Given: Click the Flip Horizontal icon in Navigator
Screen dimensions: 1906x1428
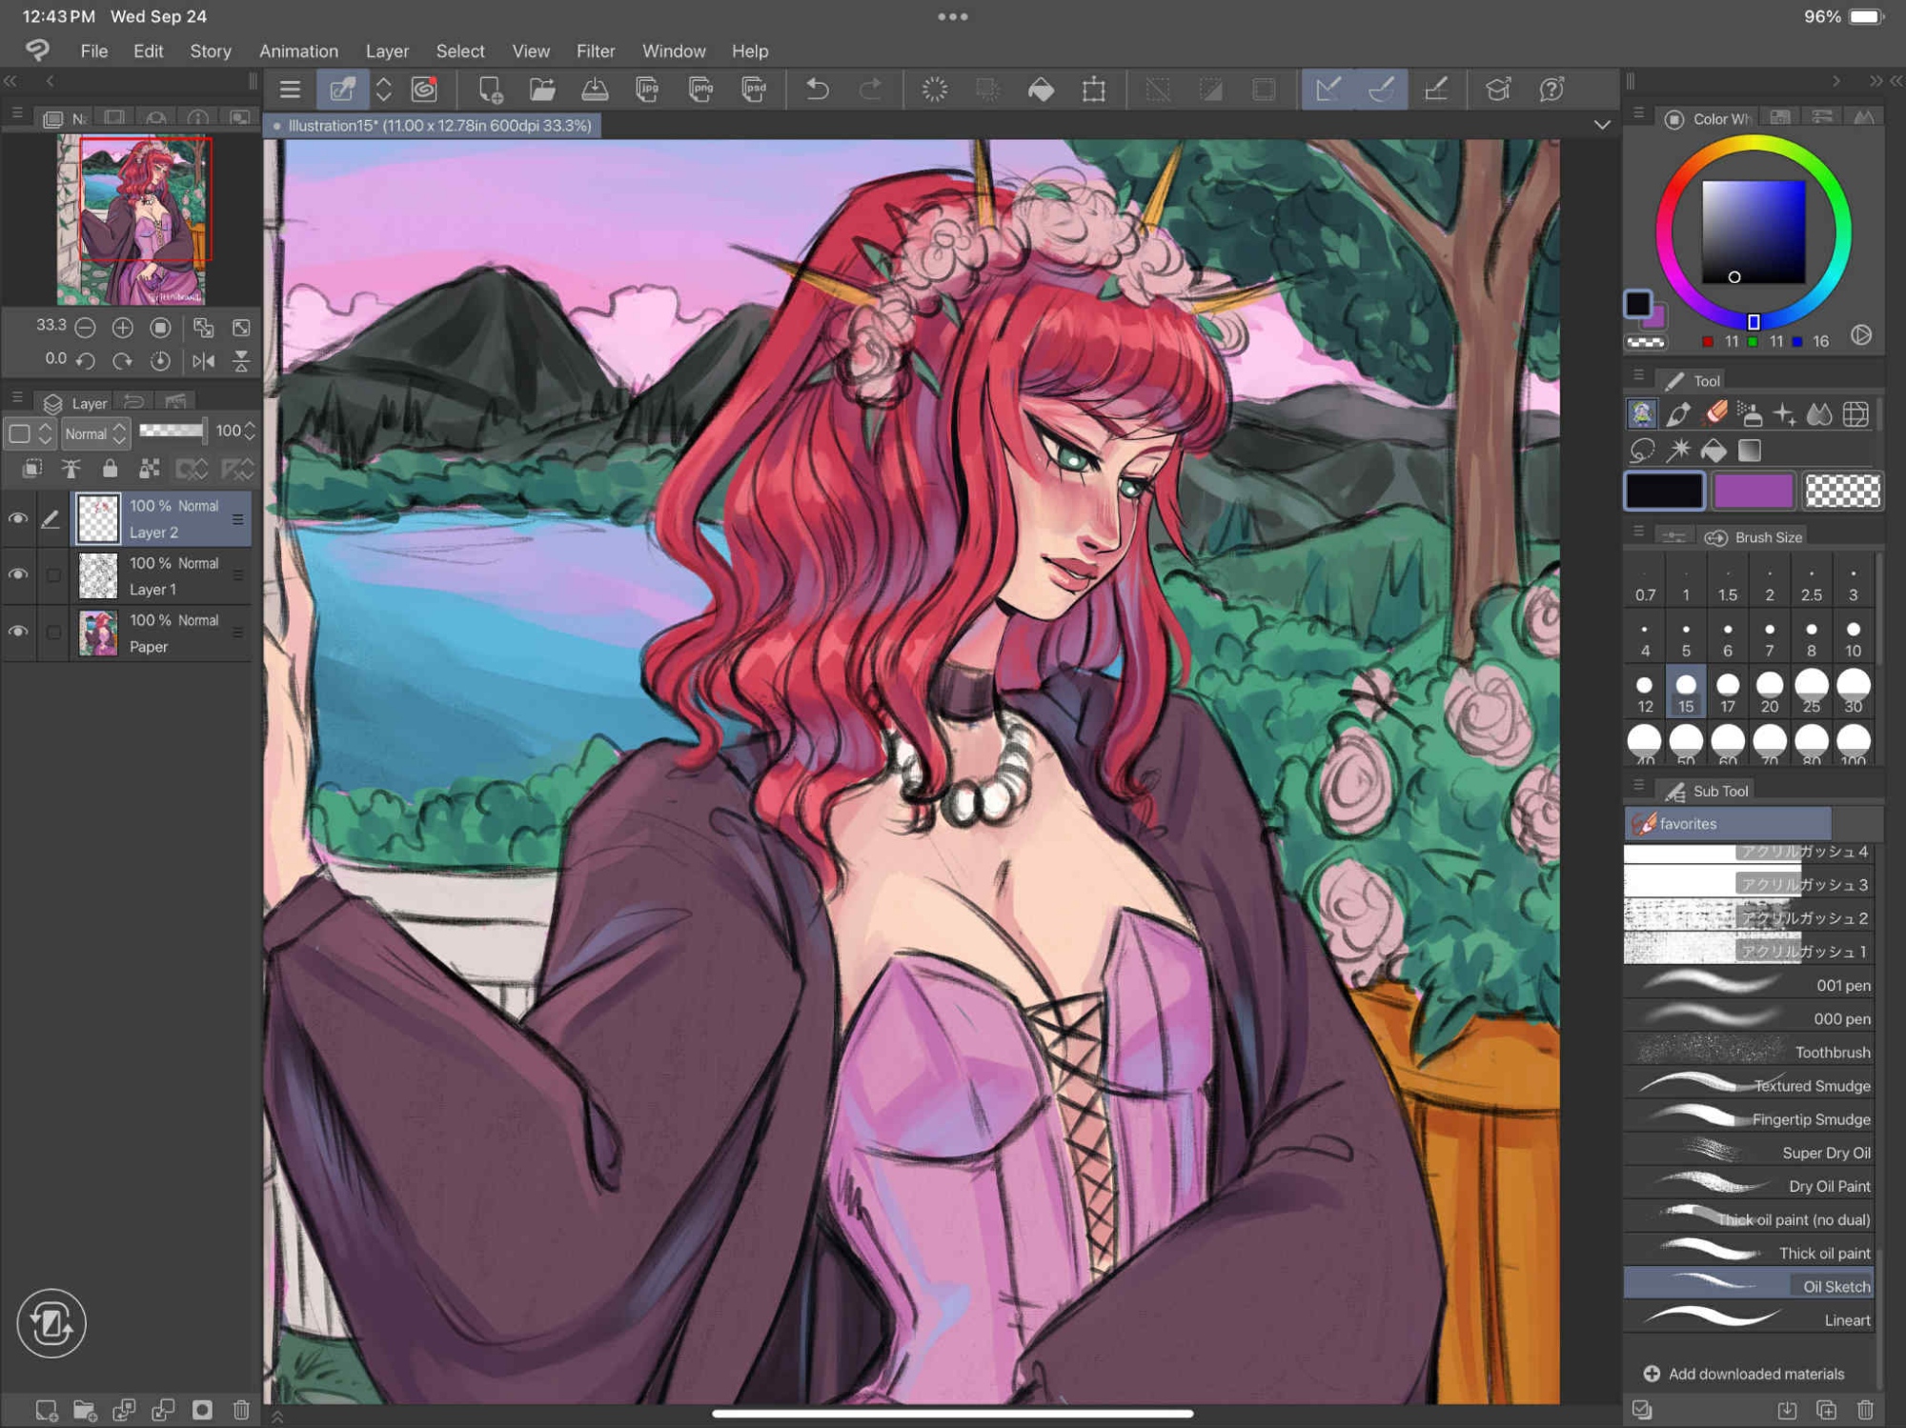Looking at the screenshot, I should 203,361.
